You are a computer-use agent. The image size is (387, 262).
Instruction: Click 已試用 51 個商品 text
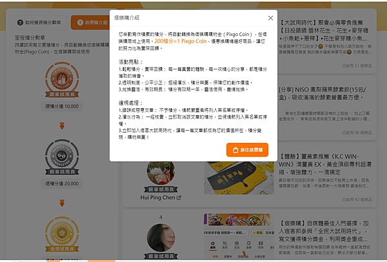357,66
